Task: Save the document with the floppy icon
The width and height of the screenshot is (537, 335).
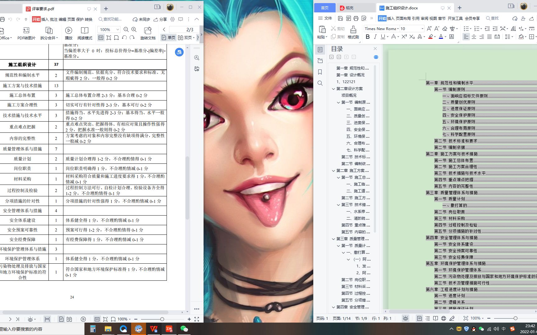Action: coord(340,18)
